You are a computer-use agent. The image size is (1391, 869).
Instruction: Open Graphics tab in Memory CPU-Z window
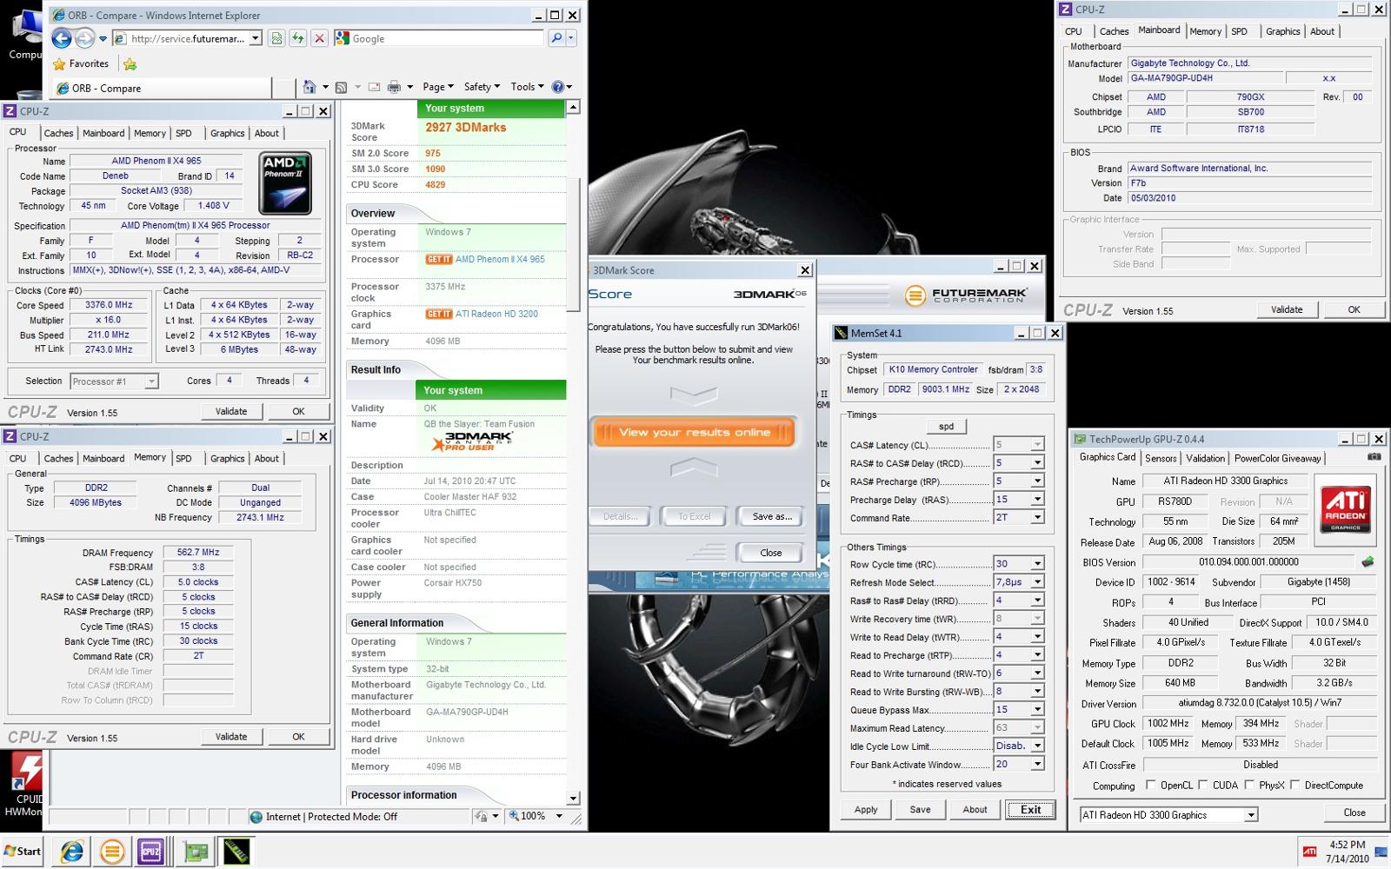click(227, 458)
